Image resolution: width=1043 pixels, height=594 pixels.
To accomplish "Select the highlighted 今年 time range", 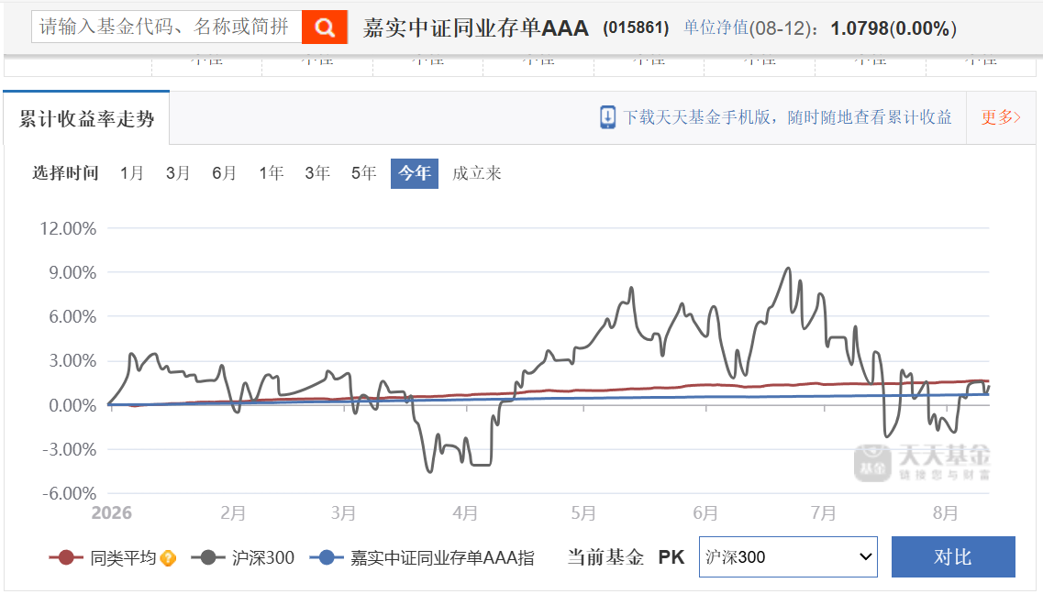I will tap(415, 173).
